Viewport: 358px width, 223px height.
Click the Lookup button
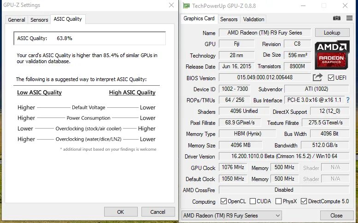pos(332,33)
